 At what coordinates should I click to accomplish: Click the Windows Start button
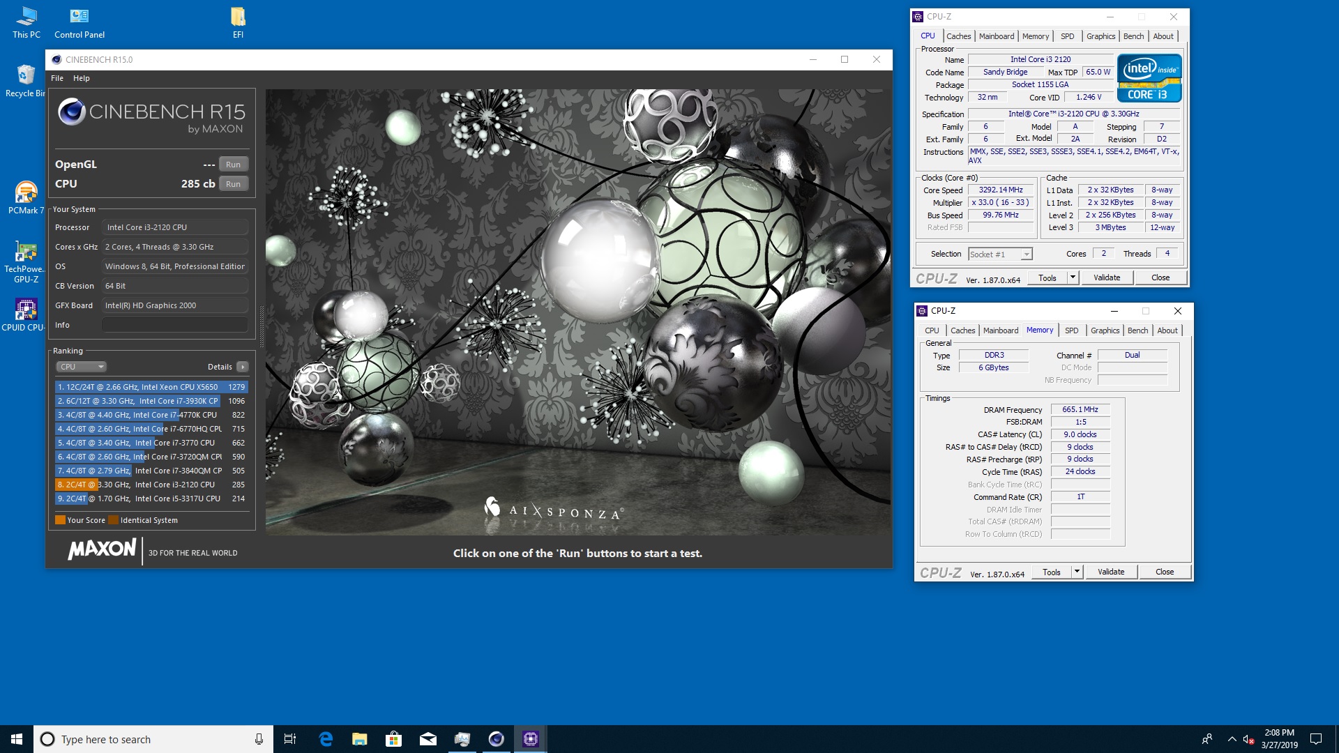click(x=17, y=739)
